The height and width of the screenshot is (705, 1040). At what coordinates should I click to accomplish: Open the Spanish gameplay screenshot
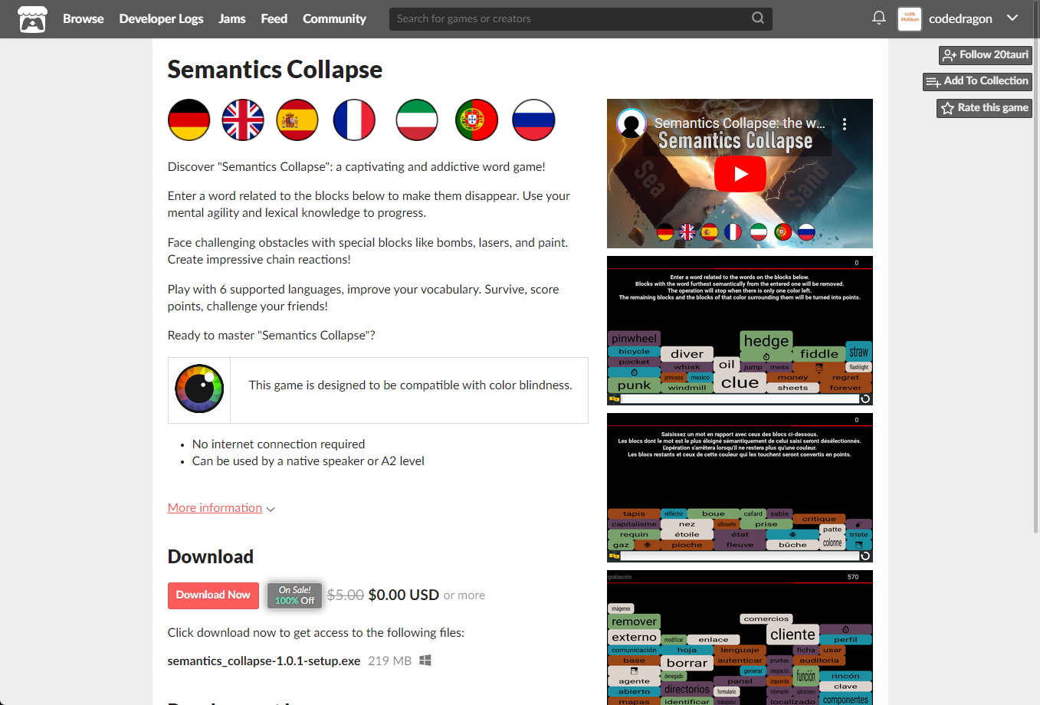740,638
